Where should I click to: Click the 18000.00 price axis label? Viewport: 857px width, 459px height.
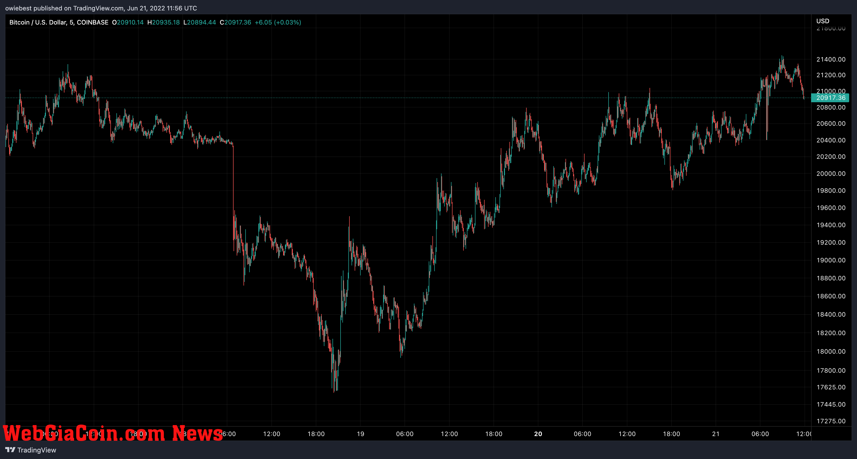click(x=831, y=352)
